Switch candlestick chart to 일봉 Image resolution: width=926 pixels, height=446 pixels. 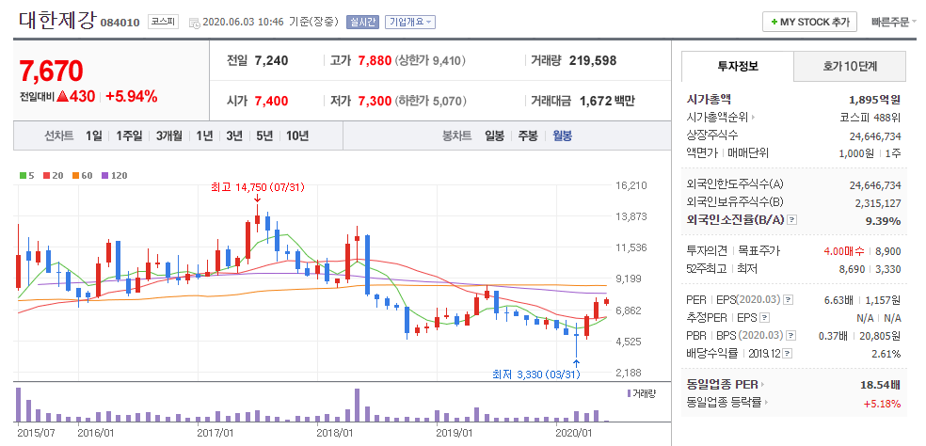tap(494, 135)
